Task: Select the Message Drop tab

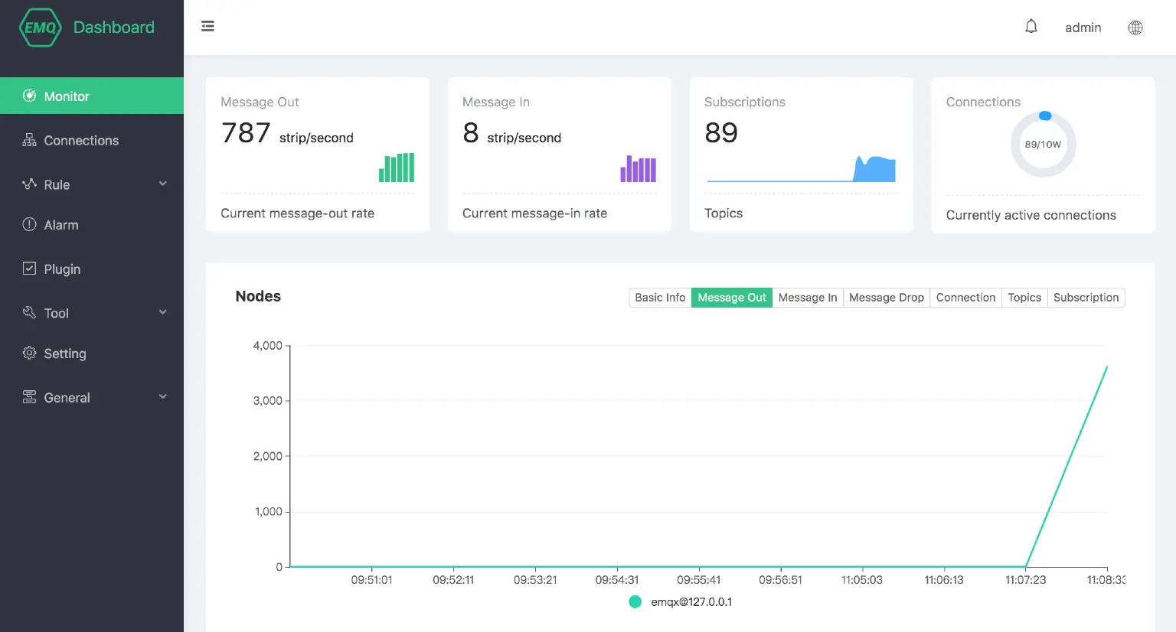Action: tap(886, 298)
